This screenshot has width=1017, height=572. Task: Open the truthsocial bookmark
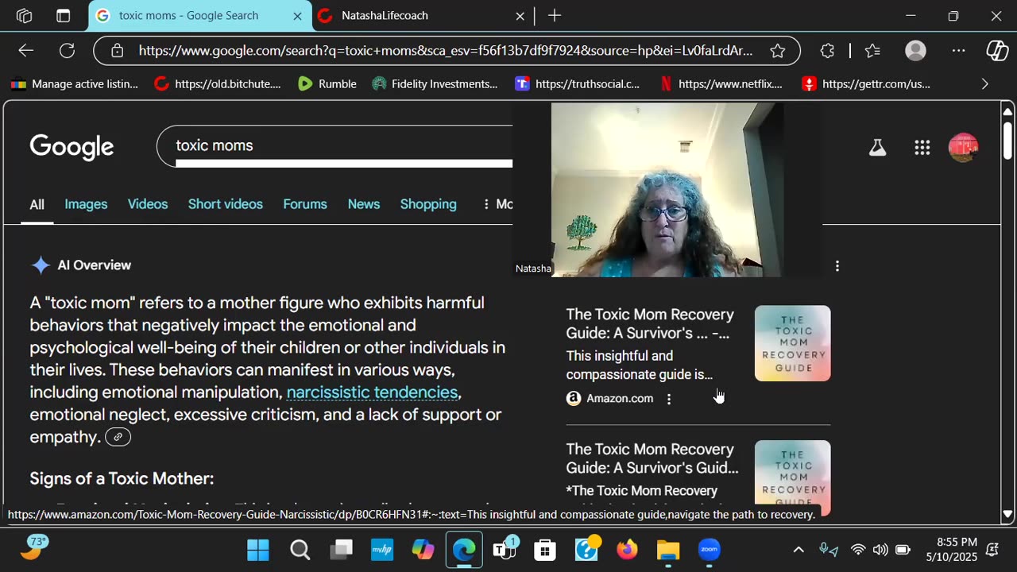578,83
